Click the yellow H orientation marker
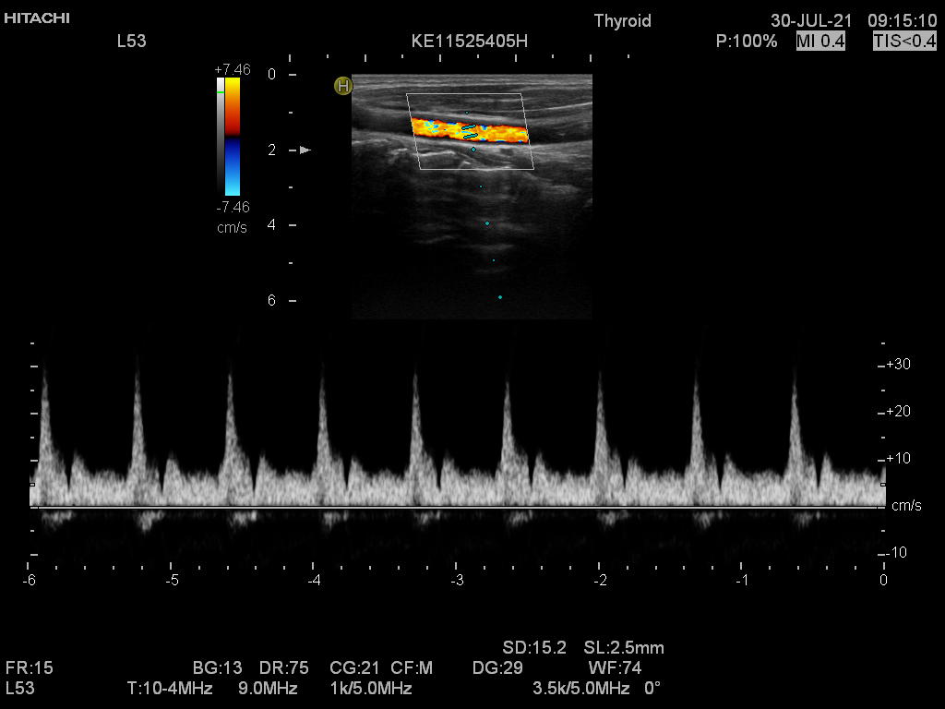Viewport: 945px width, 709px height. click(x=343, y=86)
